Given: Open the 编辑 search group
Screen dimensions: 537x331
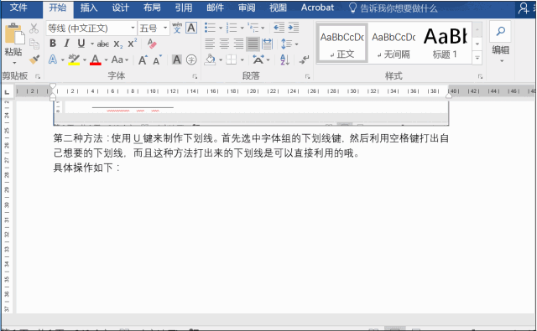Looking at the screenshot, I should tap(500, 41).
